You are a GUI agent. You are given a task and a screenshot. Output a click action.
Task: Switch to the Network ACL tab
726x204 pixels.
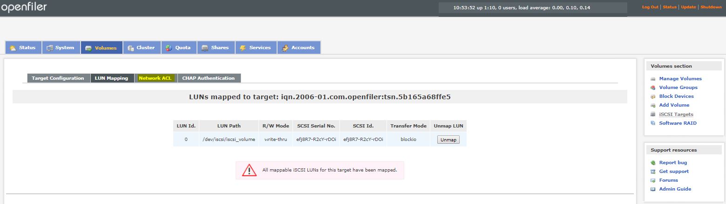(x=155, y=78)
